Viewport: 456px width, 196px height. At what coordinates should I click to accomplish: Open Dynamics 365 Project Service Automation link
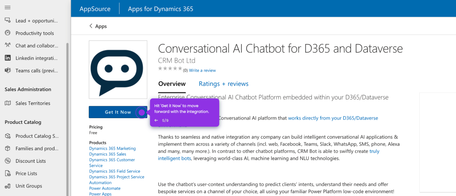[x=117, y=180]
